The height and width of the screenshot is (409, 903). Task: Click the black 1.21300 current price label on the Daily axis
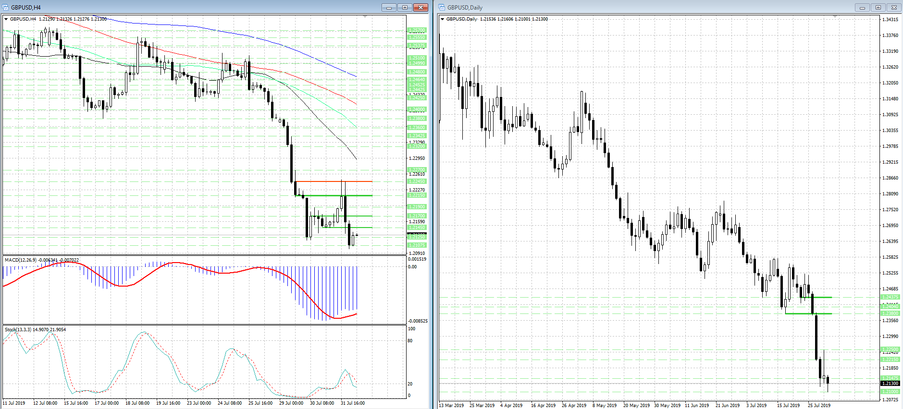tap(890, 384)
